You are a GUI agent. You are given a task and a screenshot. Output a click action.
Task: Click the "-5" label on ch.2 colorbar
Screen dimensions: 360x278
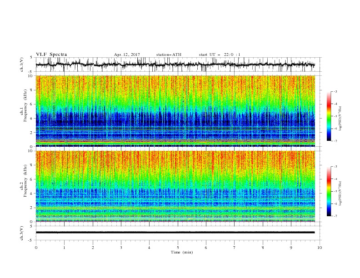point(335,191)
